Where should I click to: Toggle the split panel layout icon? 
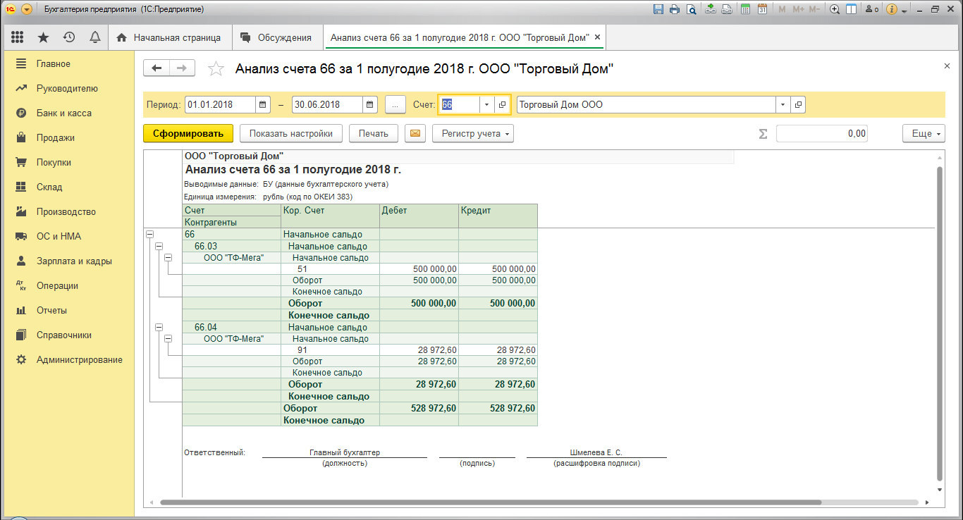[851, 9]
